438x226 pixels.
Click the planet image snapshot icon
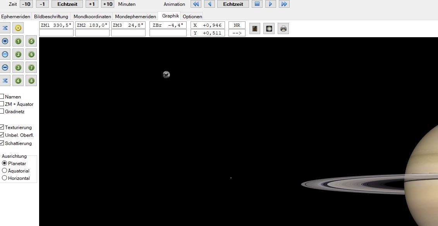[x=269, y=29]
